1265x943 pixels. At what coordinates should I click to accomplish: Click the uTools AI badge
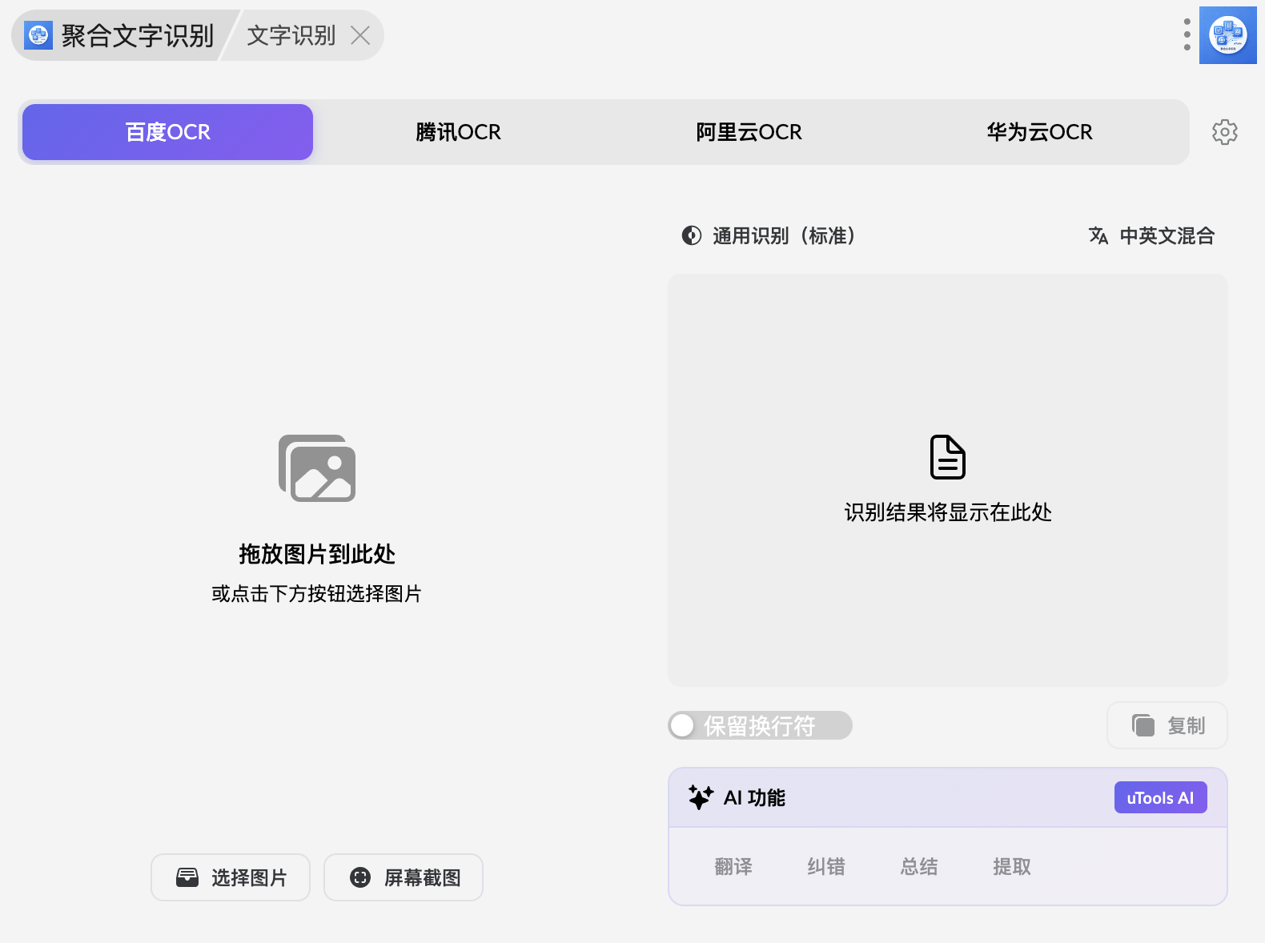(1160, 797)
